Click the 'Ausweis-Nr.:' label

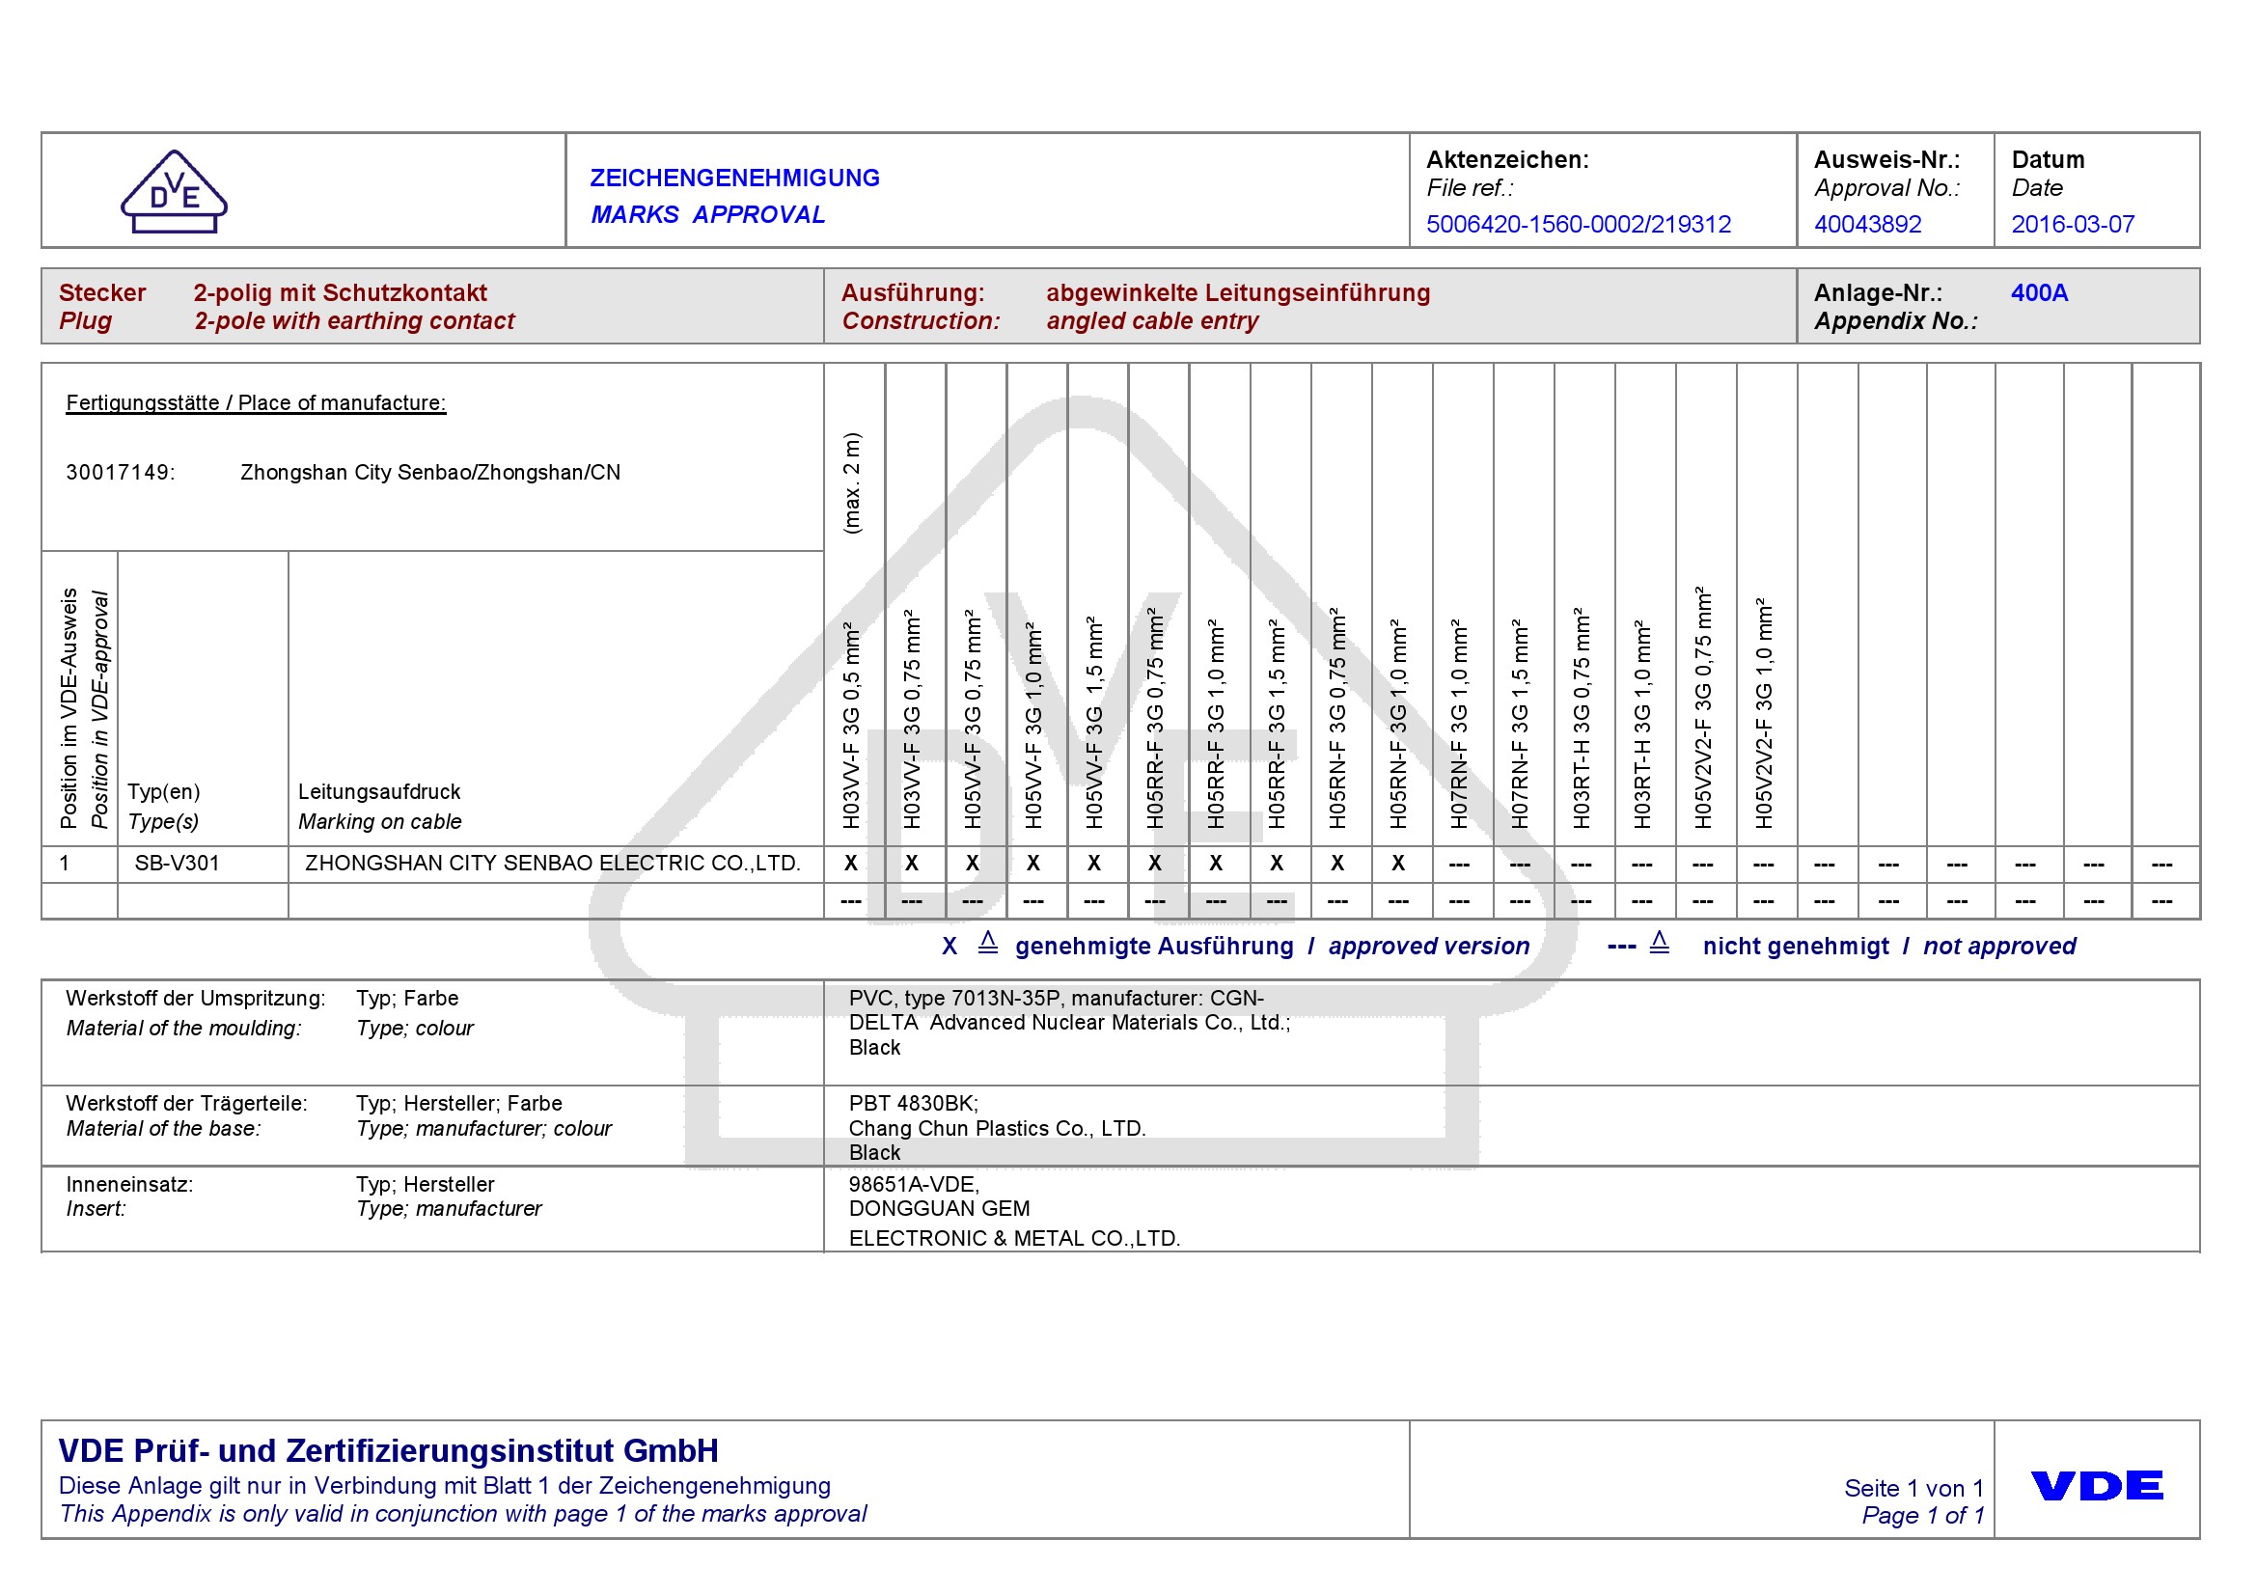pos(1886,160)
